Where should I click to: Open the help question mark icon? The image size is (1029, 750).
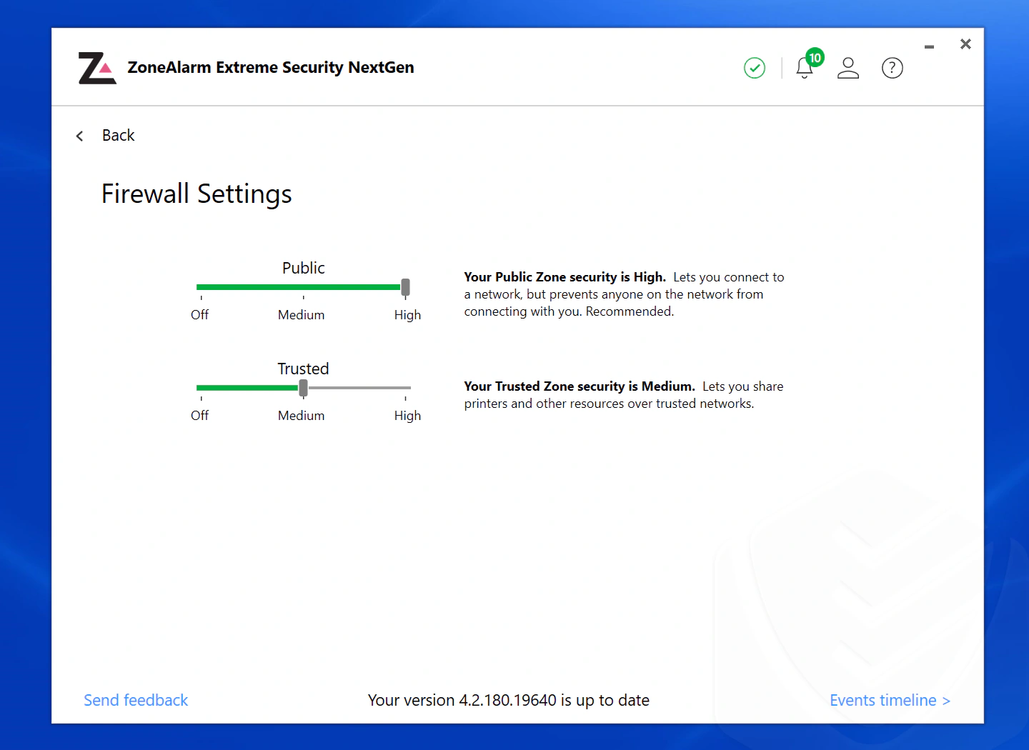pyautogui.click(x=893, y=68)
